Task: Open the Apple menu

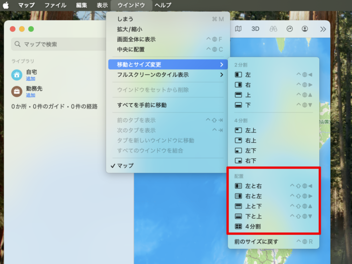Action: [6, 5]
